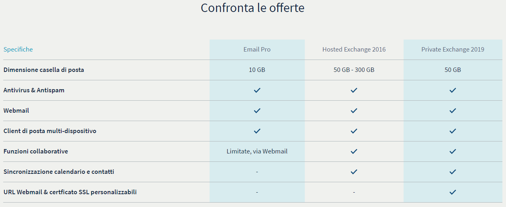Viewport: 506px width, 207px height.
Task: Click the Confronta le offerte heading
Action: 252,8
